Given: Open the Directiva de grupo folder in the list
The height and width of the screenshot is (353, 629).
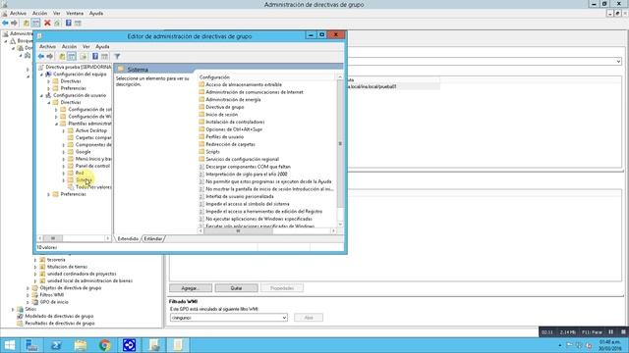Looking at the screenshot, I should coord(225,107).
